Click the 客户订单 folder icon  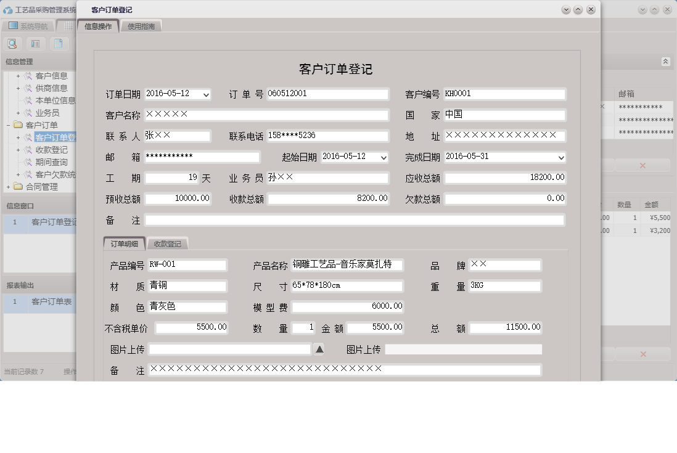coord(18,125)
